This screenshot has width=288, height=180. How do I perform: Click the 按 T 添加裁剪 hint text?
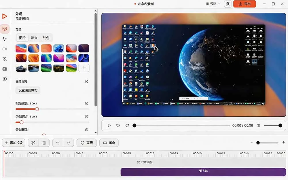pyautogui.click(x=145, y=162)
